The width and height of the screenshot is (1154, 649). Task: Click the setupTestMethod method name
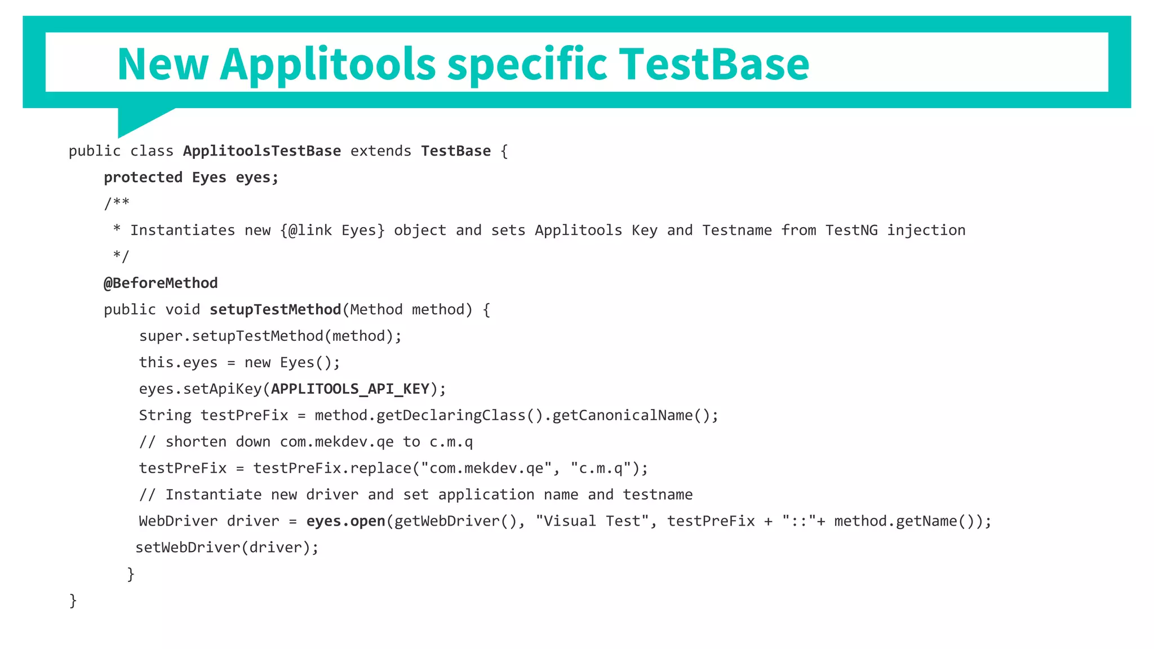point(275,309)
